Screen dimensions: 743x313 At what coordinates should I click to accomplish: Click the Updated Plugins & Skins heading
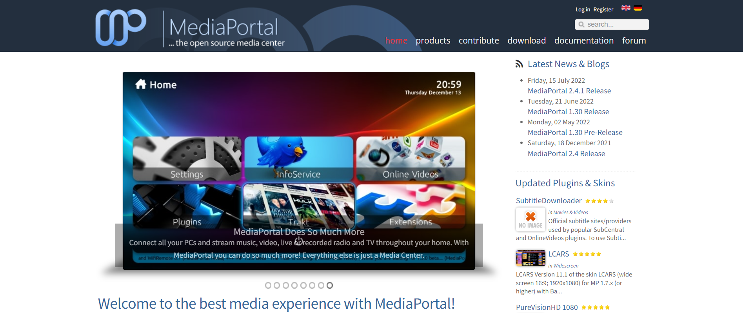point(565,183)
